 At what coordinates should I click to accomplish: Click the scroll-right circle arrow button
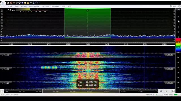(x=173, y=91)
